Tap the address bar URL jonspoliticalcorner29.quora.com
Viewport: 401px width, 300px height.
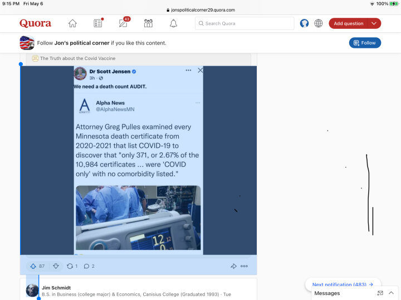[x=200, y=10]
